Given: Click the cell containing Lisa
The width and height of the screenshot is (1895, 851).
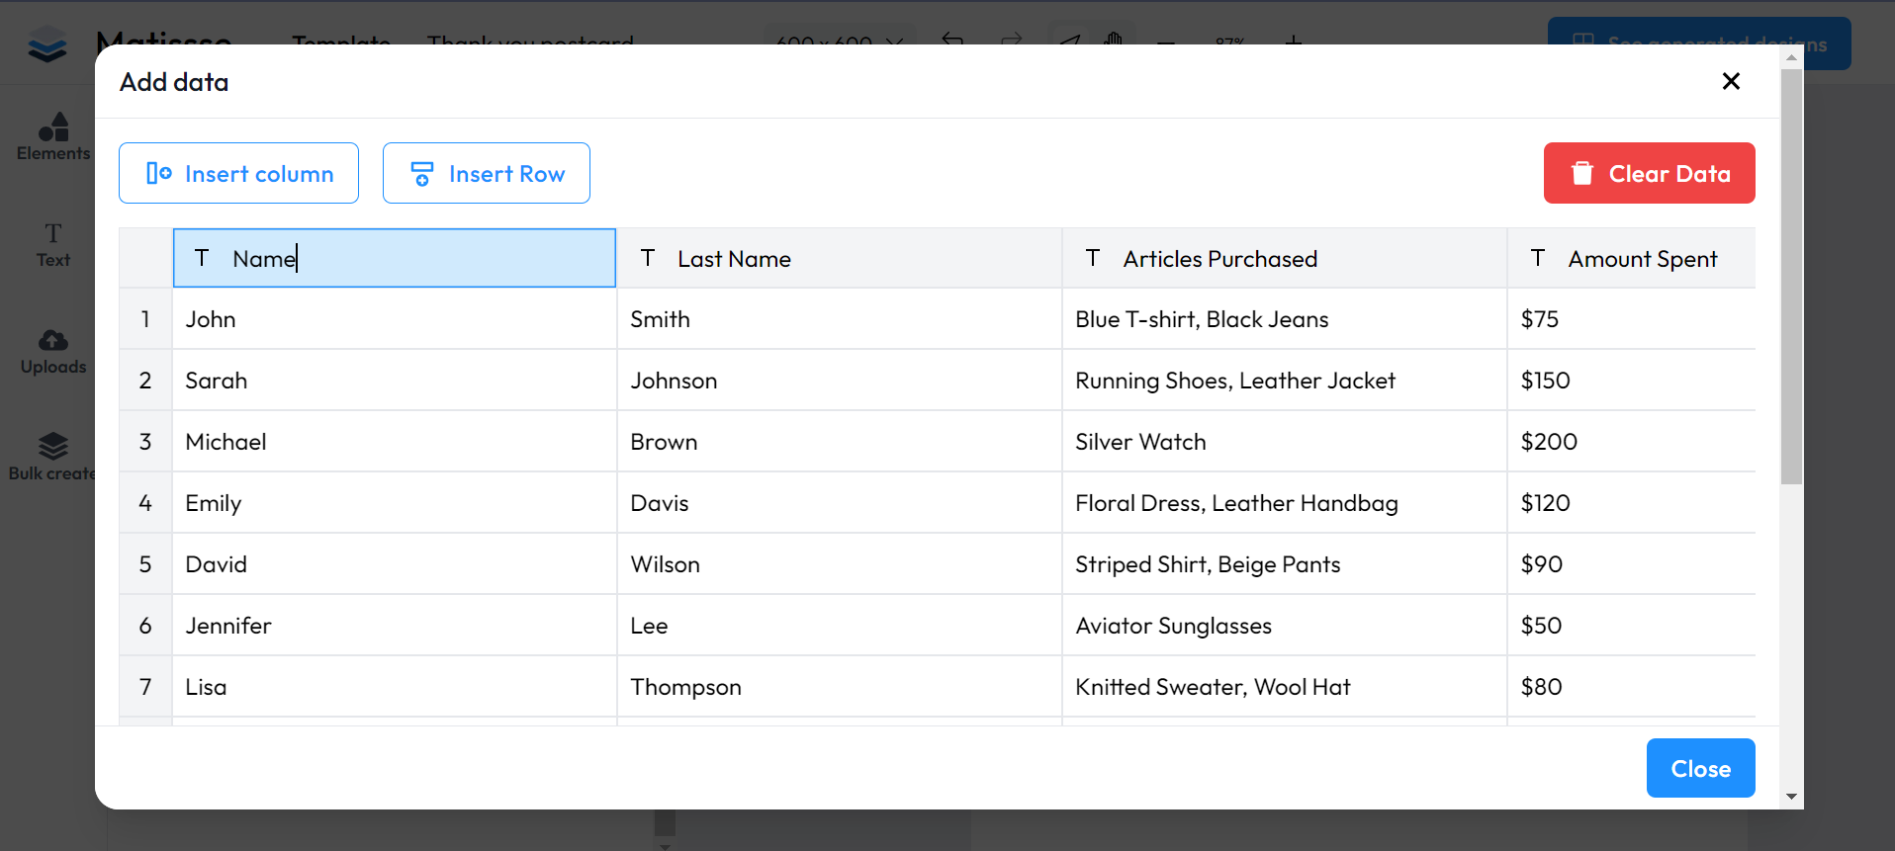Looking at the screenshot, I should click(395, 687).
